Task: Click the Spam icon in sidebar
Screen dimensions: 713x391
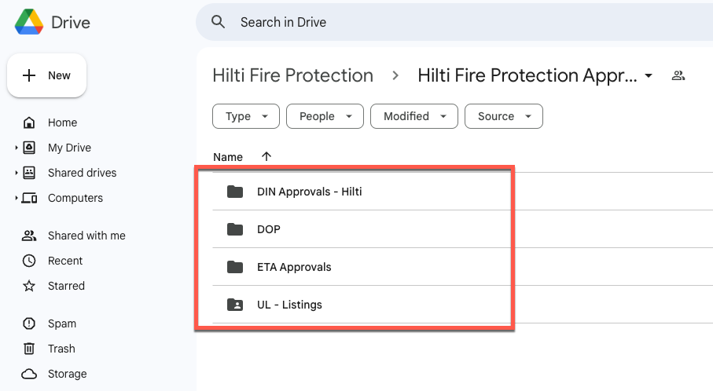Action: pyautogui.click(x=29, y=323)
